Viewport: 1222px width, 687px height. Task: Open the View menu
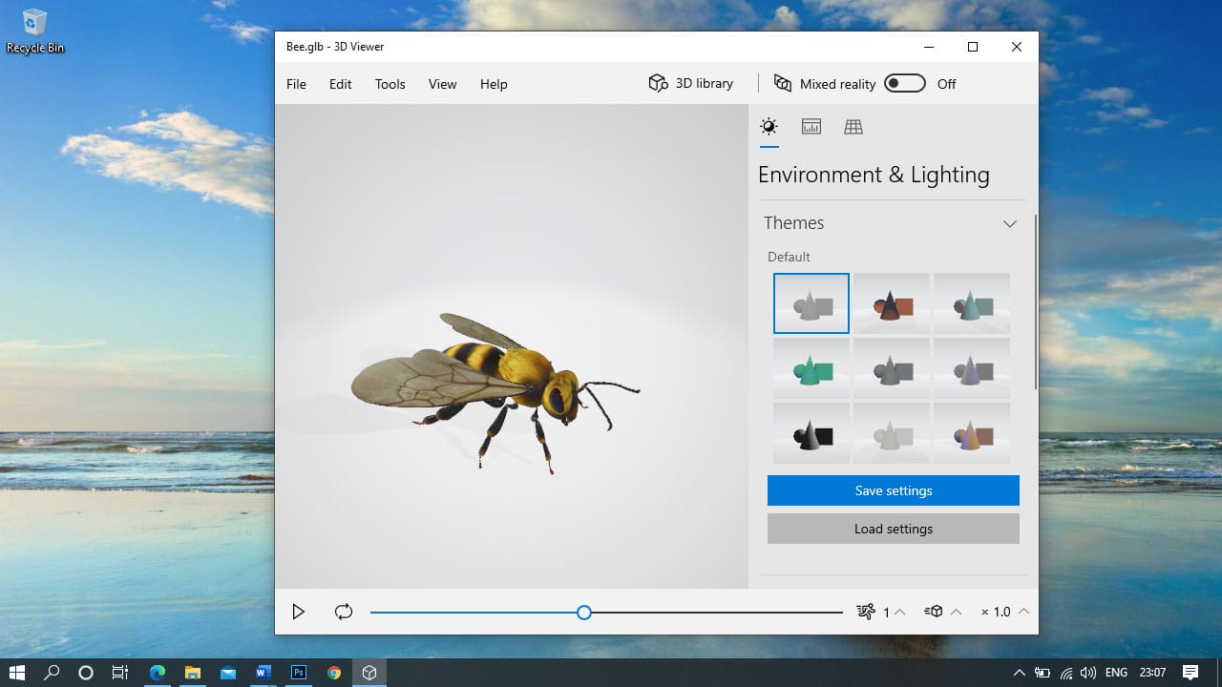tap(442, 84)
